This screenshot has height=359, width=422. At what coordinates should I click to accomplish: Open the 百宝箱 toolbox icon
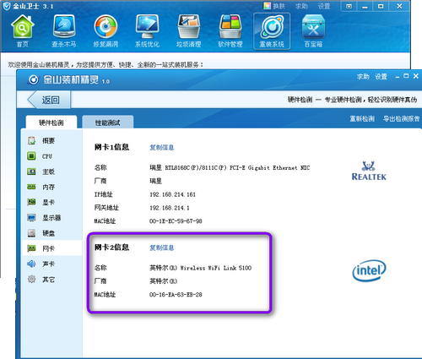point(313,31)
